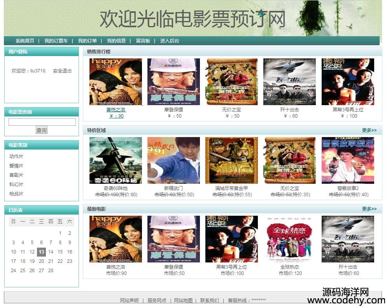Select 进入后台 menu item
This screenshot has height=308, width=387.
click(x=170, y=41)
